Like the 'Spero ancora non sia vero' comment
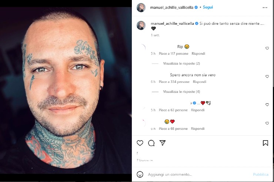 tap(267, 77)
